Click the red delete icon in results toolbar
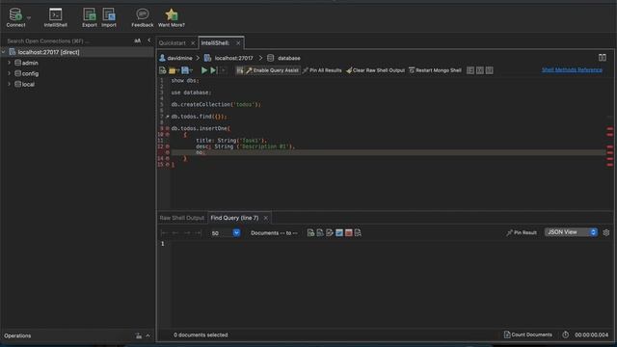This screenshot has height=347, width=617. pyautogui.click(x=348, y=233)
